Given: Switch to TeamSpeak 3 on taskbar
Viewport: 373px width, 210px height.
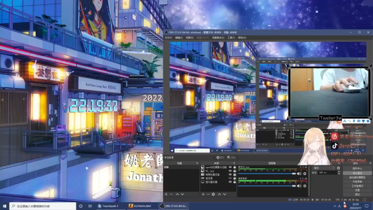Looking at the screenshot, I should pos(110,206).
